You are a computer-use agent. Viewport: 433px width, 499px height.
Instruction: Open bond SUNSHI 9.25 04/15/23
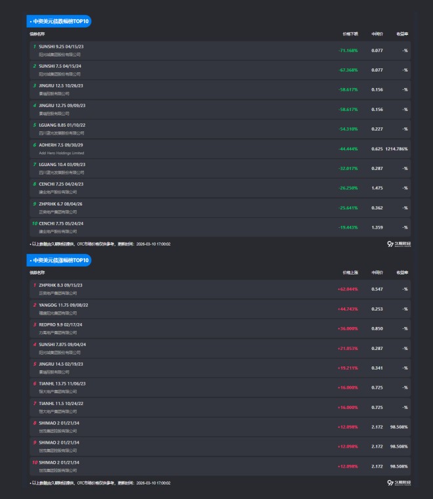pyautogui.click(x=61, y=47)
